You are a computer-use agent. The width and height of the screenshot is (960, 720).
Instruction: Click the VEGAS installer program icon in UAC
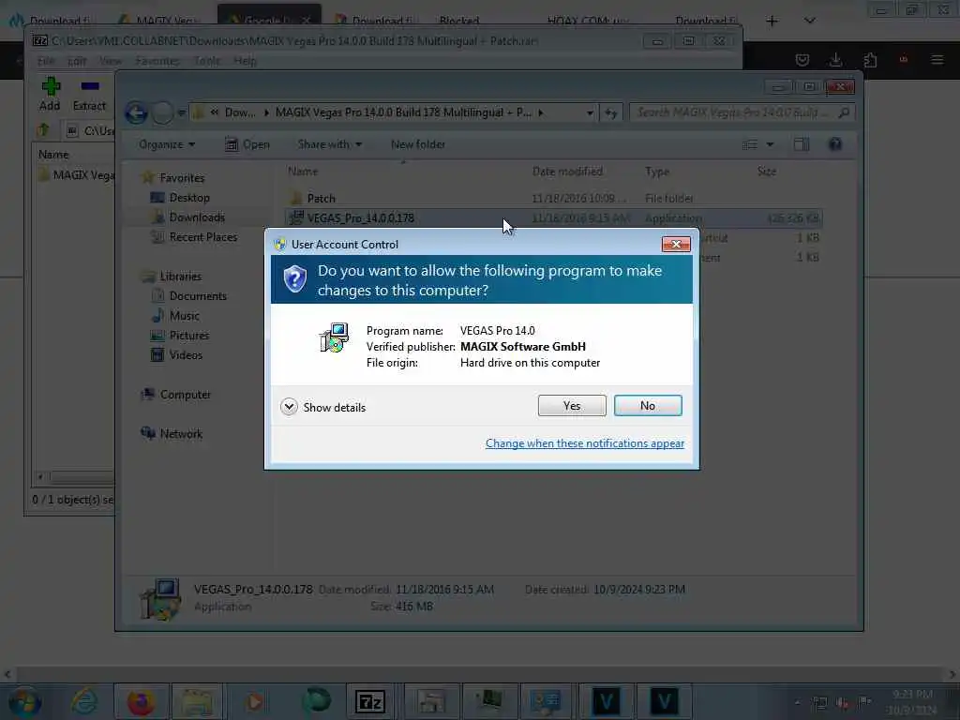pos(334,337)
